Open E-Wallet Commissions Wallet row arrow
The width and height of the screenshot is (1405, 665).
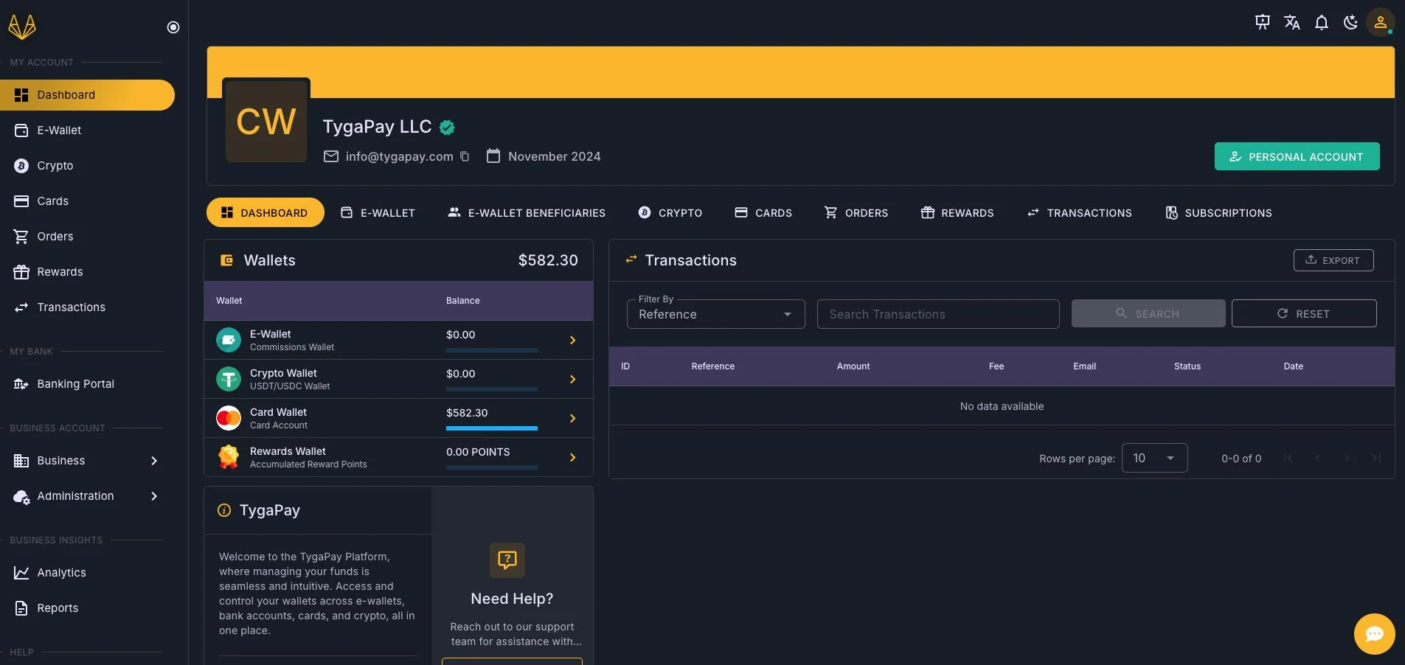point(572,340)
